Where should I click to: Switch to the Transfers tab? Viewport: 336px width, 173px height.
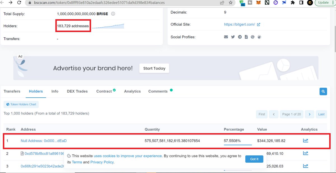[x=12, y=91]
